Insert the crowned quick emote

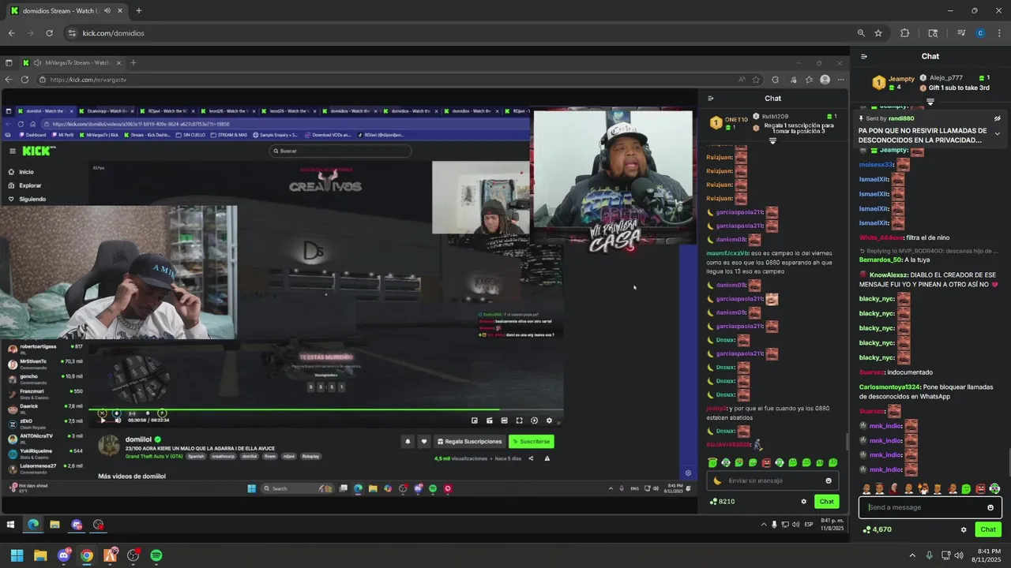tap(938, 489)
